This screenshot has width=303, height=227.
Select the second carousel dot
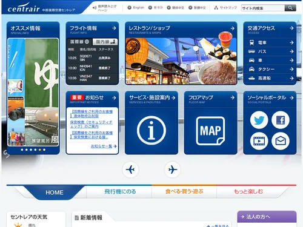point(27,150)
